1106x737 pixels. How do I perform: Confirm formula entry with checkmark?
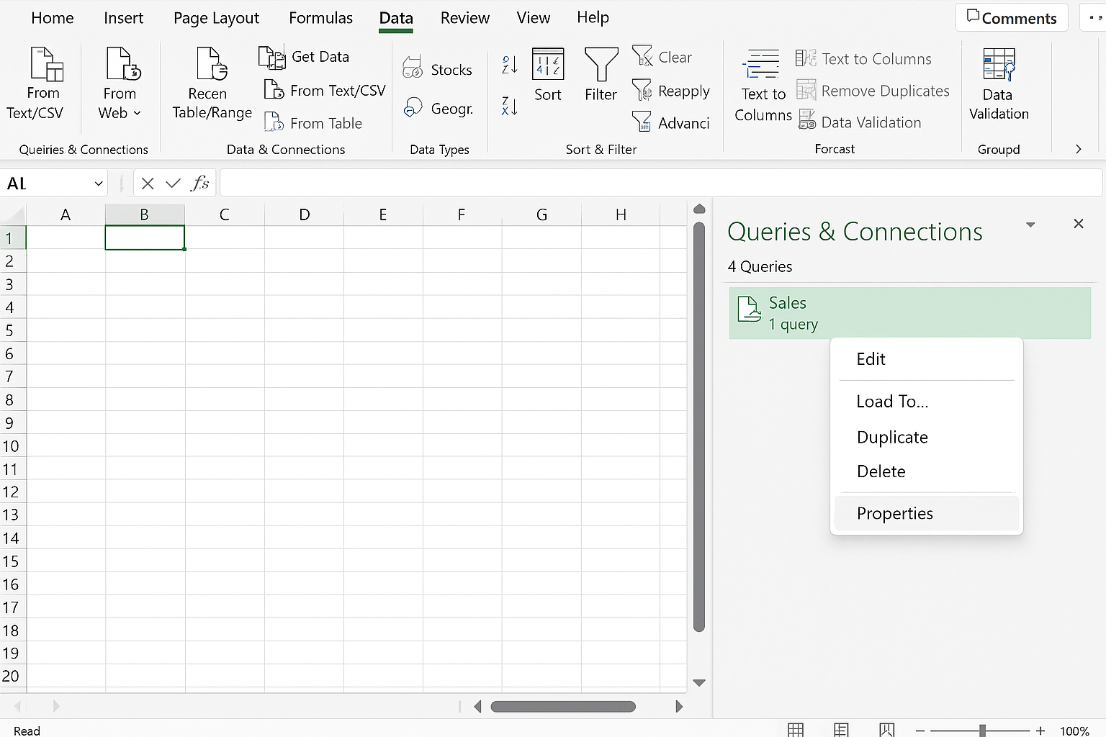pyautogui.click(x=173, y=184)
